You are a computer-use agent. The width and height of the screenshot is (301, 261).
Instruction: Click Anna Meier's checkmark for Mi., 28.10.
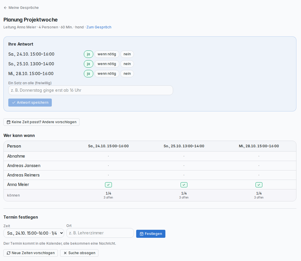tap(259, 185)
